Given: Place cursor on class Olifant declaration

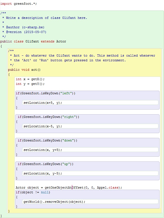Looking at the screenshot, I should pos(33,41).
